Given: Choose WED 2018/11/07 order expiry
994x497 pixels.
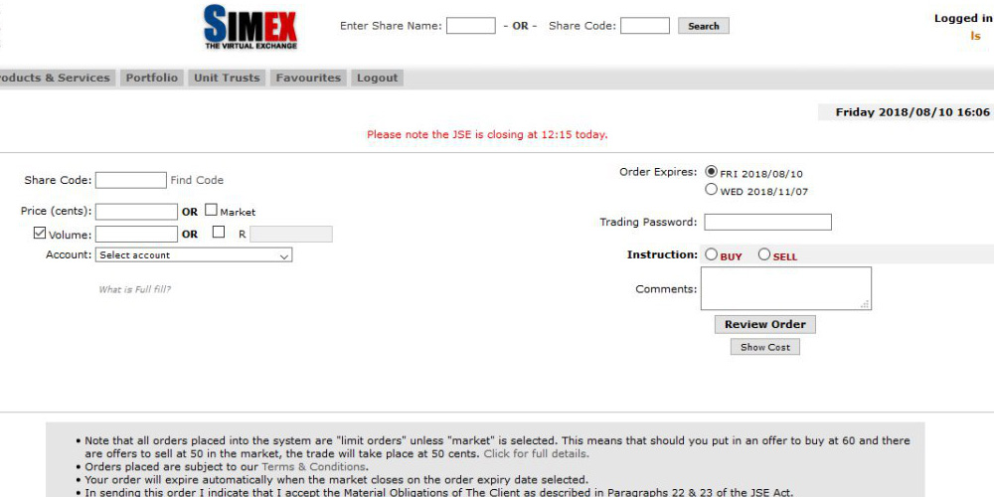Looking at the screenshot, I should (712, 190).
